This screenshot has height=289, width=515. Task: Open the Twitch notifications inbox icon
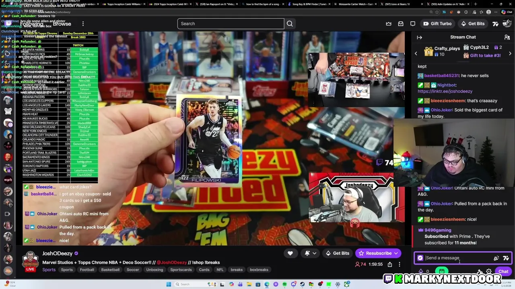tap(401, 24)
